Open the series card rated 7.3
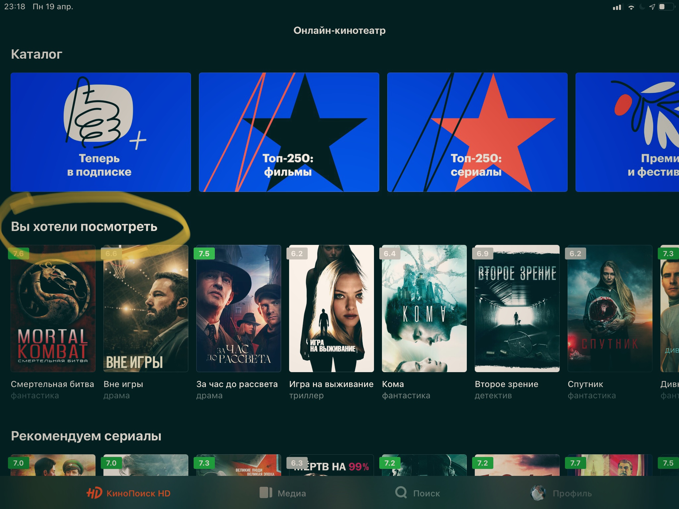The image size is (679, 509). click(239, 465)
